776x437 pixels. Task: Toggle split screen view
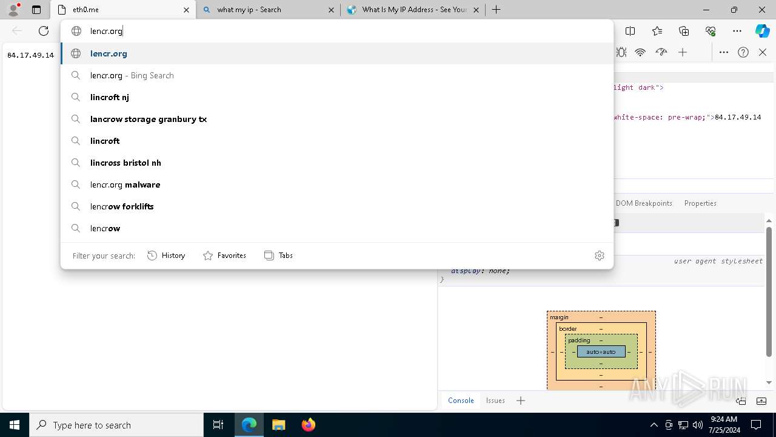pyautogui.click(x=630, y=31)
